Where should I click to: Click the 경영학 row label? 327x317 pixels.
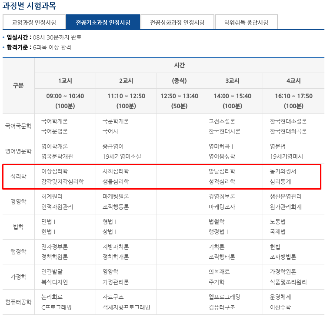(18, 201)
